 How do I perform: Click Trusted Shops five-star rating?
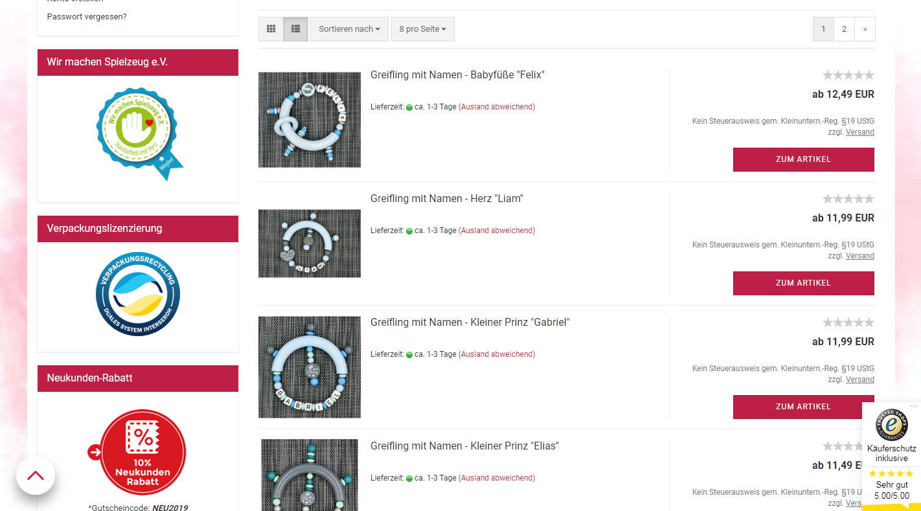891,473
